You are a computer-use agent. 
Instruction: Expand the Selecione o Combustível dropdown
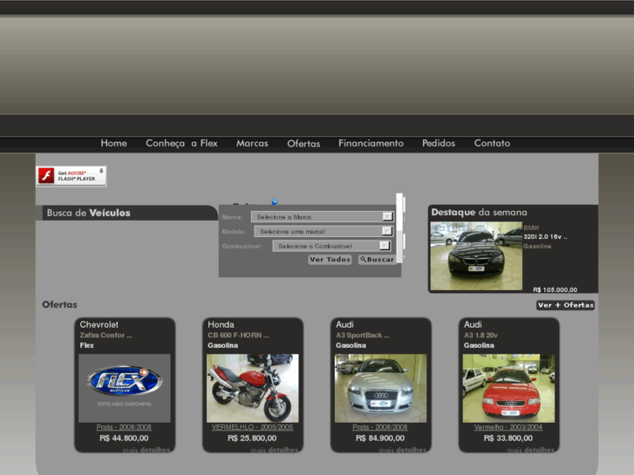(x=331, y=246)
